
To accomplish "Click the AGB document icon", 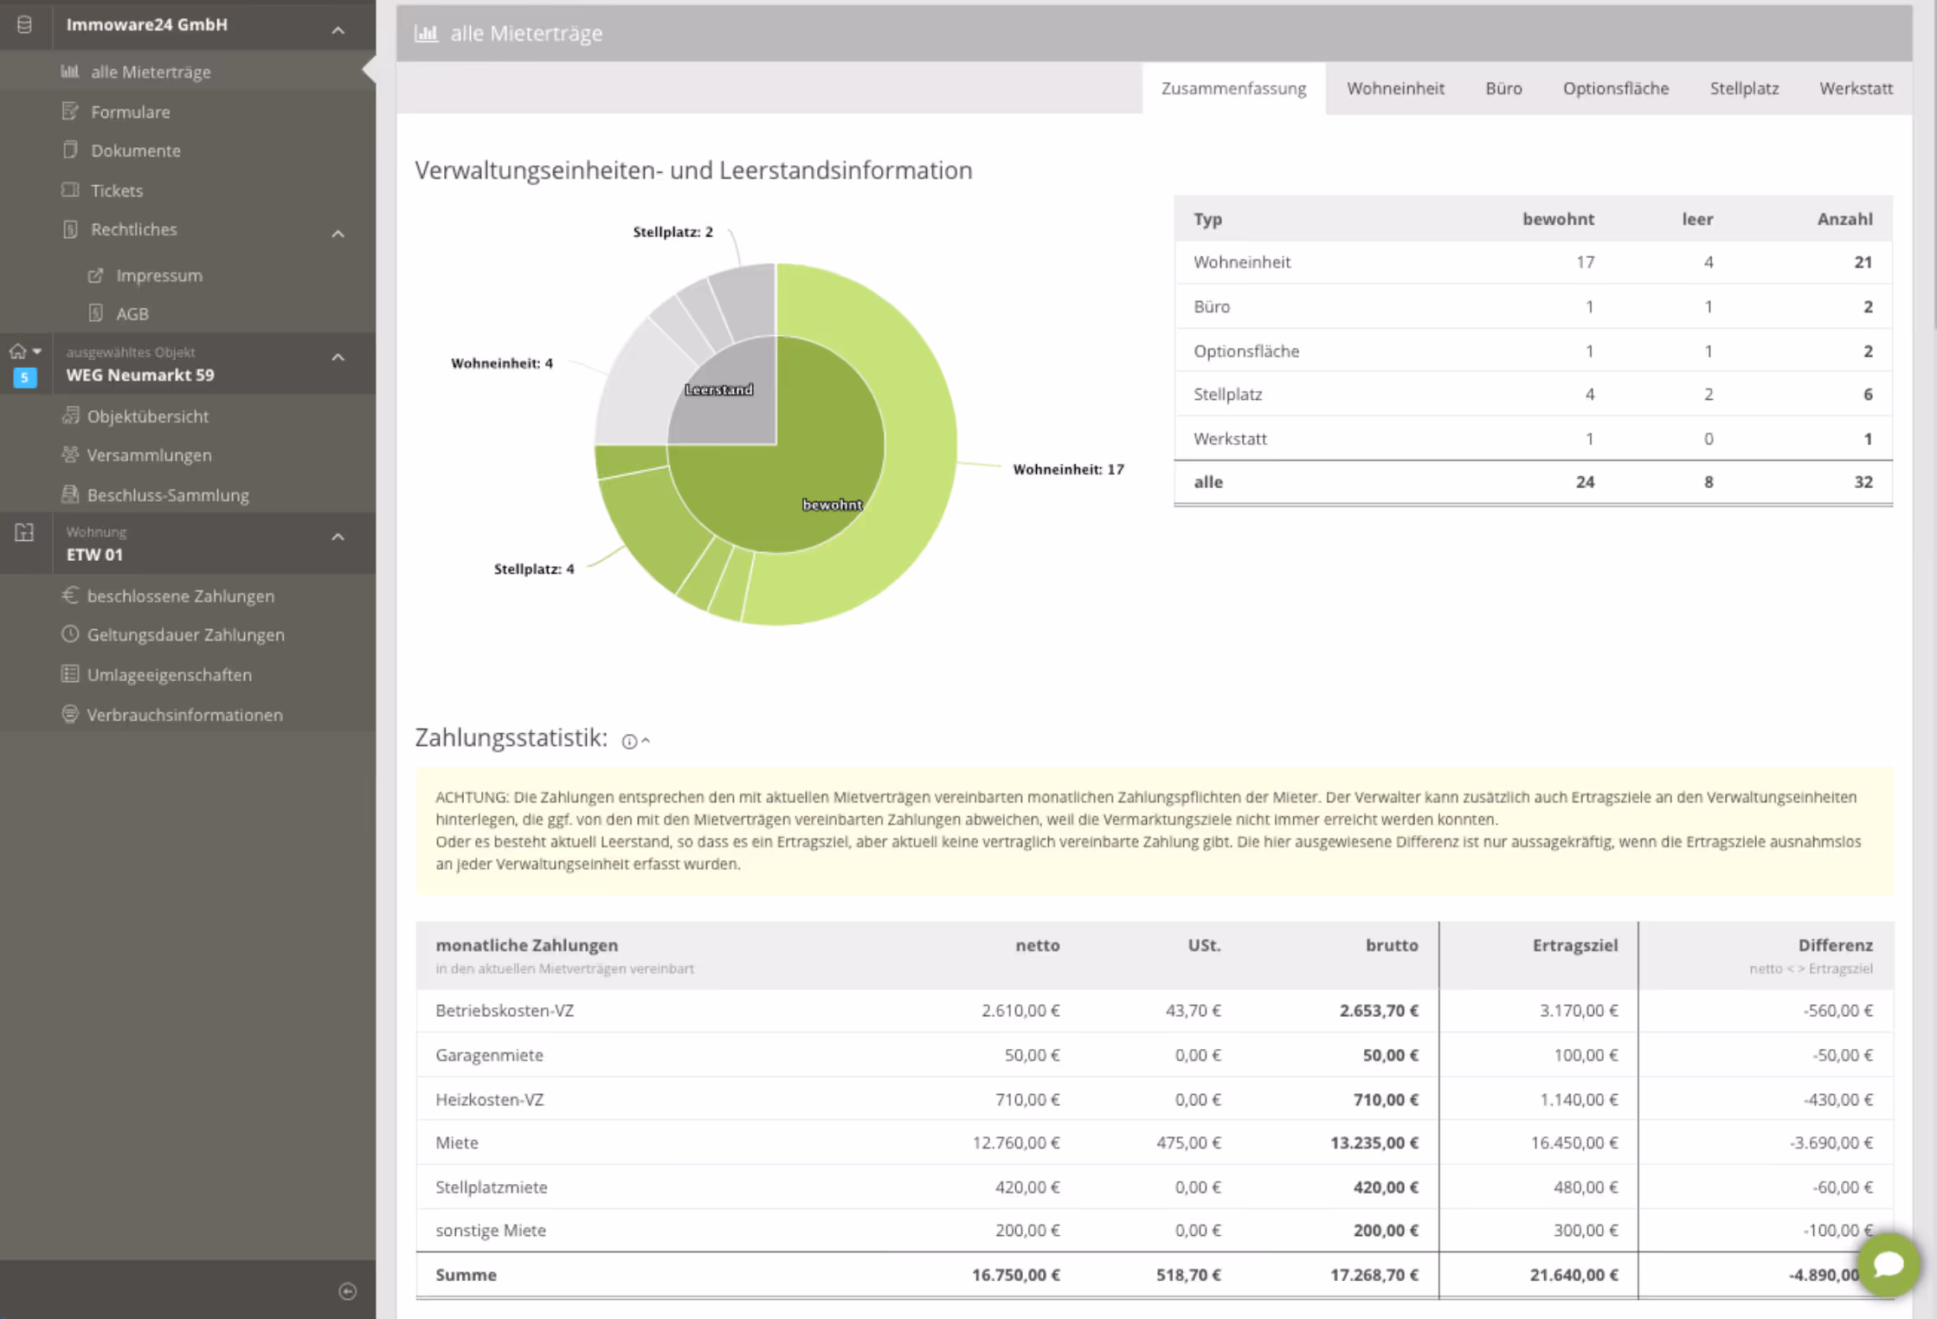I will tap(95, 313).
